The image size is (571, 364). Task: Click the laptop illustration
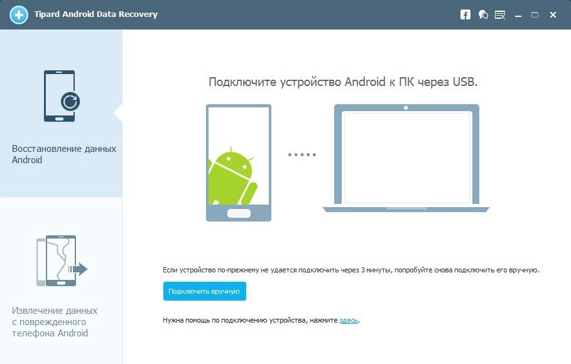406,158
